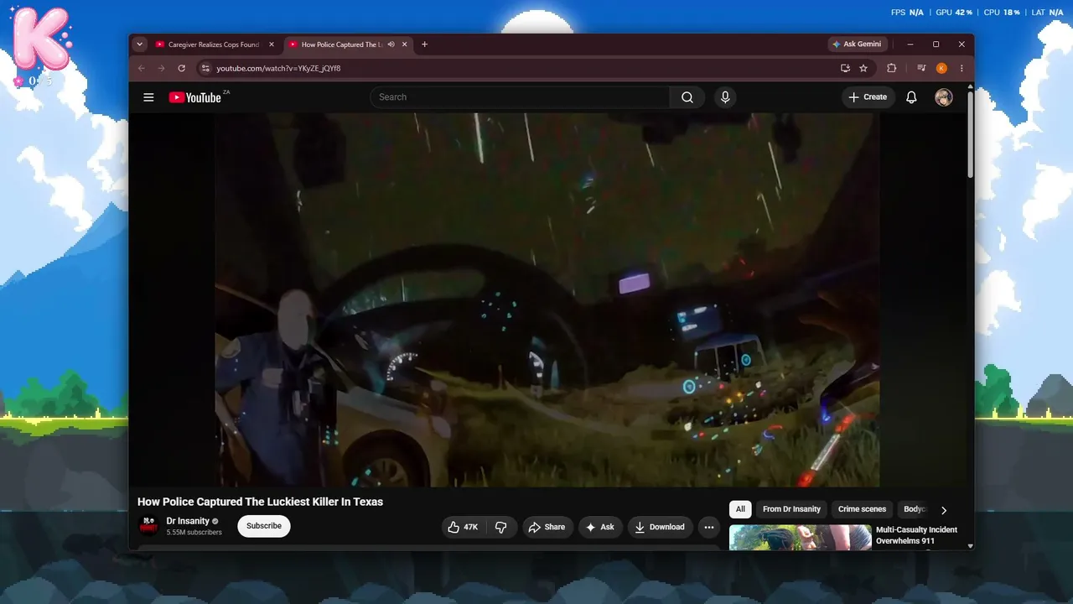This screenshot has height=604, width=1073.
Task: Click the Ask button
Action: click(x=600, y=527)
